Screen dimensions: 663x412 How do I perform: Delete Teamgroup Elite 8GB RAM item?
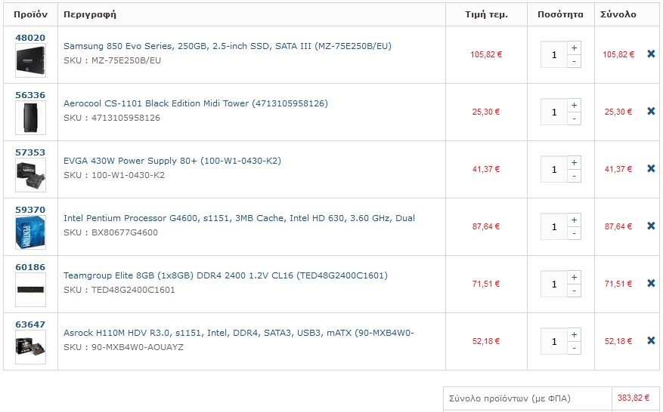click(x=651, y=284)
